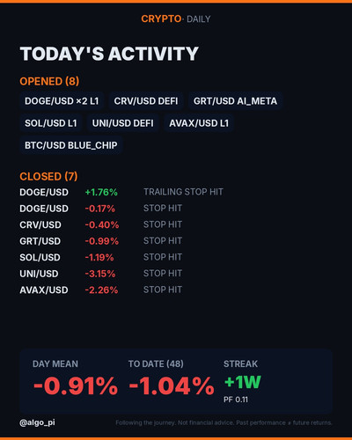
Task: Click the DOGE/USD +1.76% closed row
Action: (x=121, y=192)
